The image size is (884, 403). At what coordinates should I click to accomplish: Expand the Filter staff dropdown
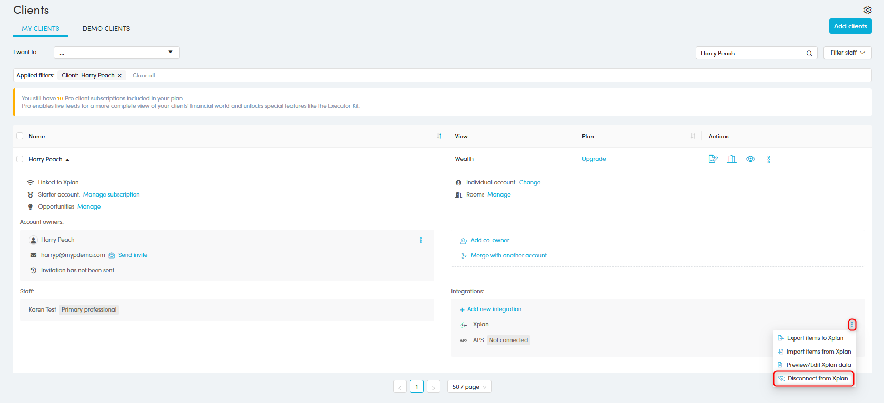pyautogui.click(x=847, y=53)
